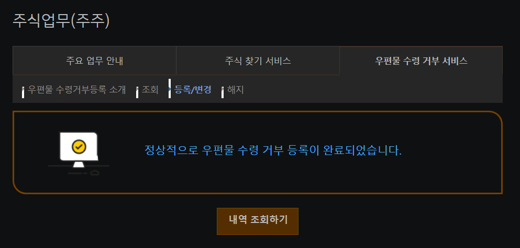Open the 주요 업무 안내 tab
Viewport: 520px width, 248px height.
94,61
